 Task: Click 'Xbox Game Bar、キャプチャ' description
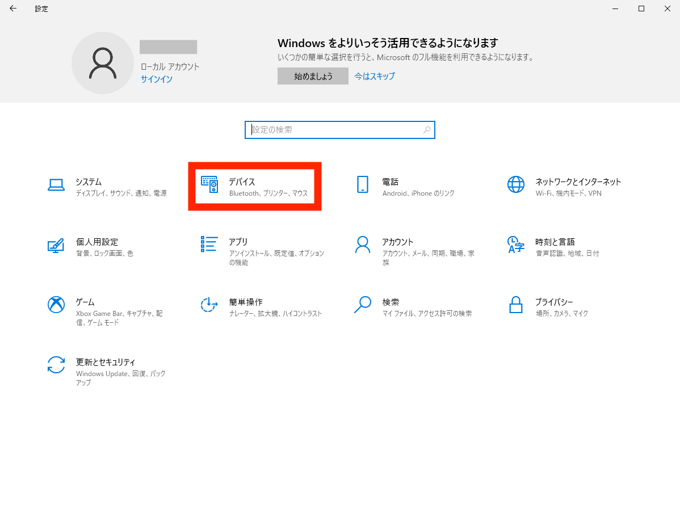(119, 318)
